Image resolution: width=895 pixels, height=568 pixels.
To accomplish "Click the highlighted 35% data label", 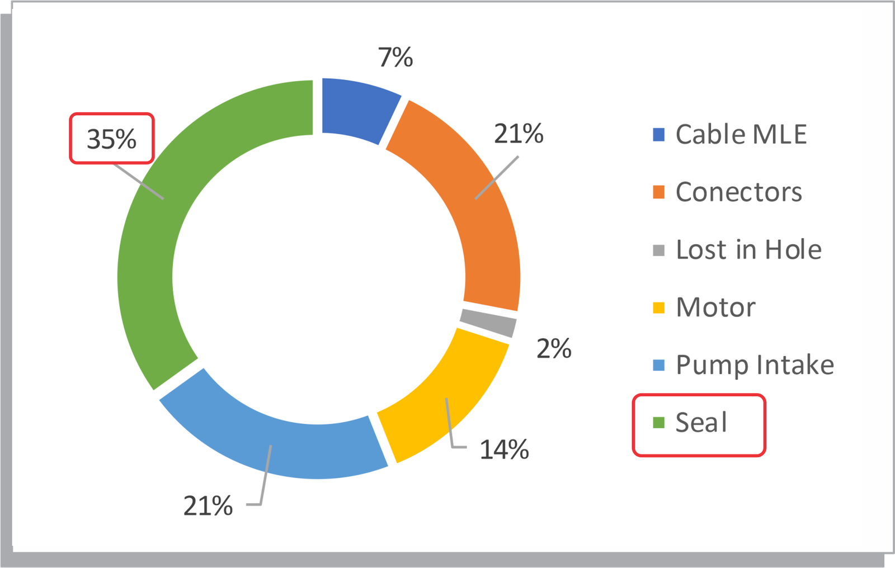I will (112, 139).
